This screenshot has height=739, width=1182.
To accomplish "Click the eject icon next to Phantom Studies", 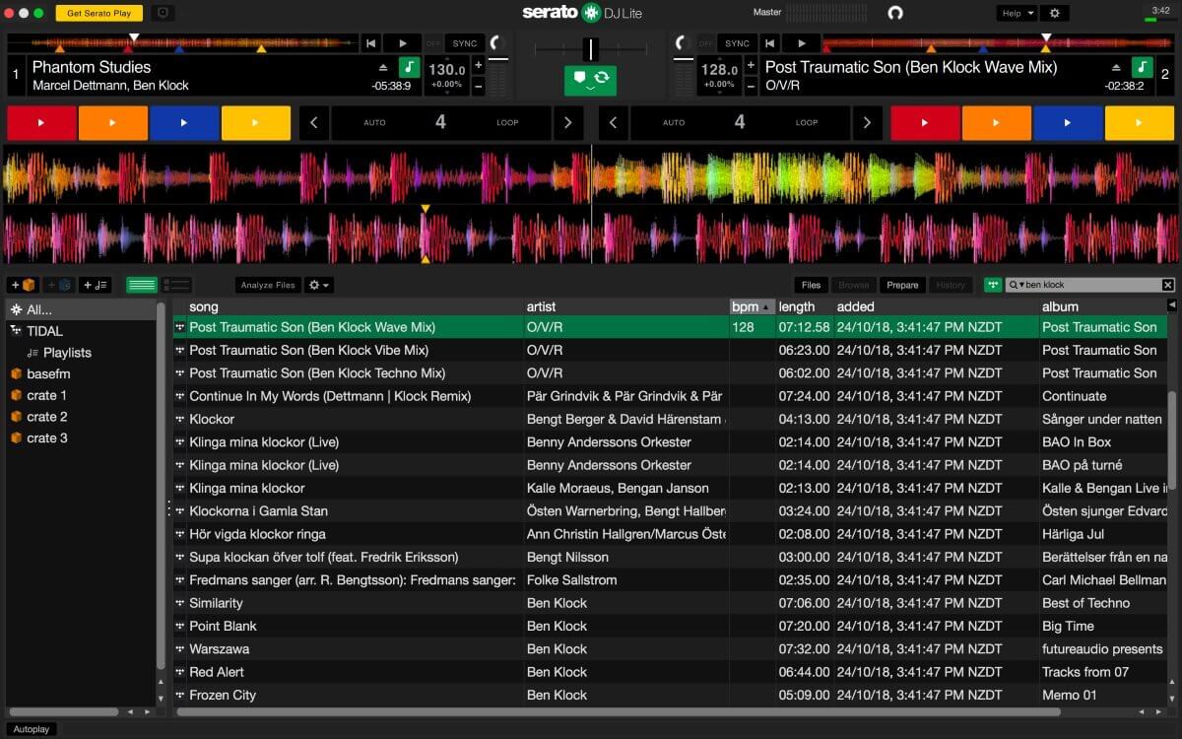I will 384,69.
